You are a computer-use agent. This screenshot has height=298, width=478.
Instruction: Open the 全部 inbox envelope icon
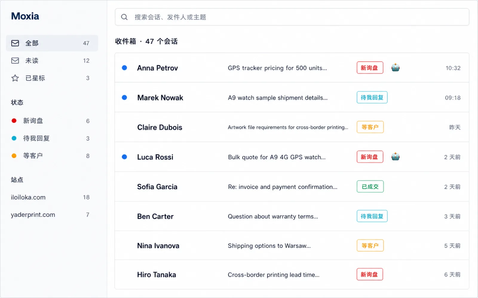15,43
